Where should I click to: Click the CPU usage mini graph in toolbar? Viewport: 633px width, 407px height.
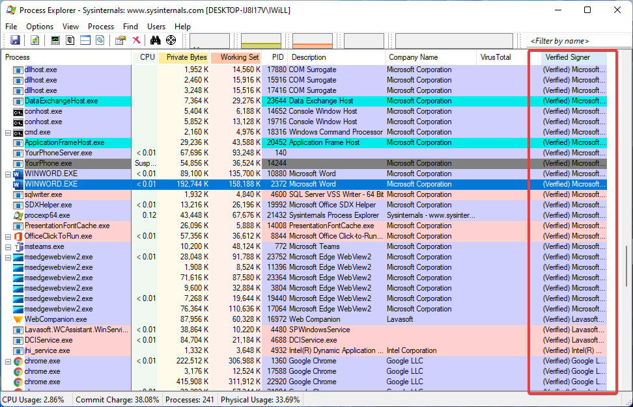click(210, 41)
